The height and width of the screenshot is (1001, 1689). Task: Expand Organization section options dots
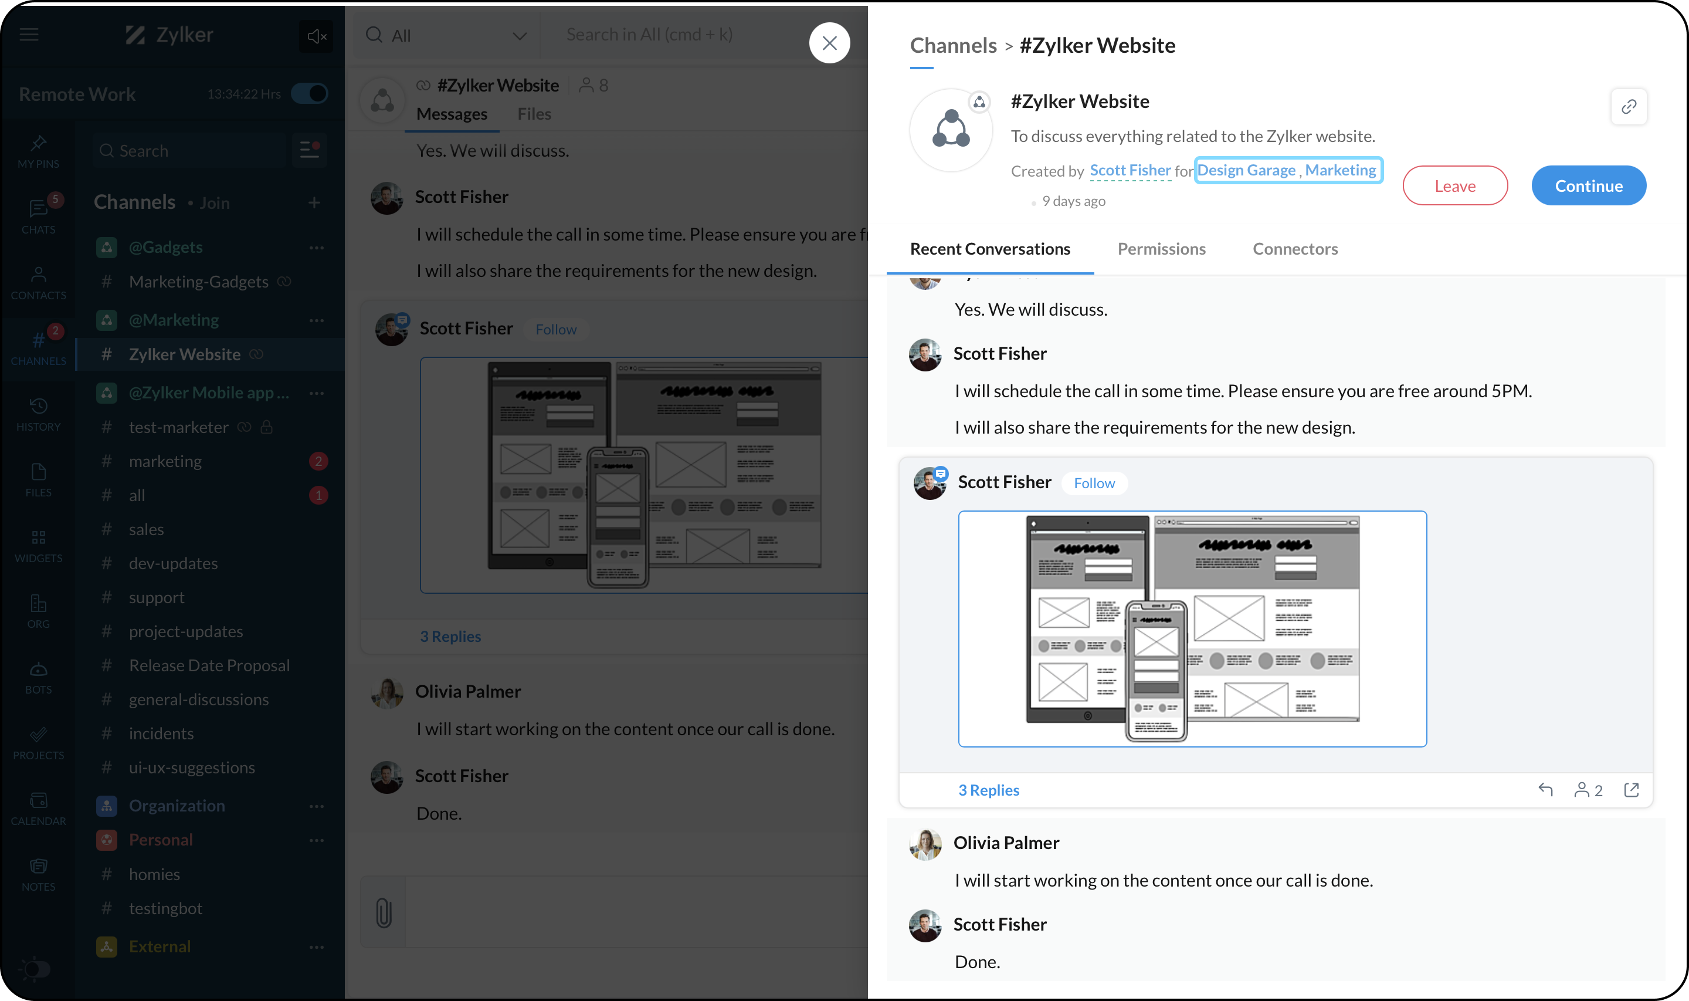coord(316,806)
